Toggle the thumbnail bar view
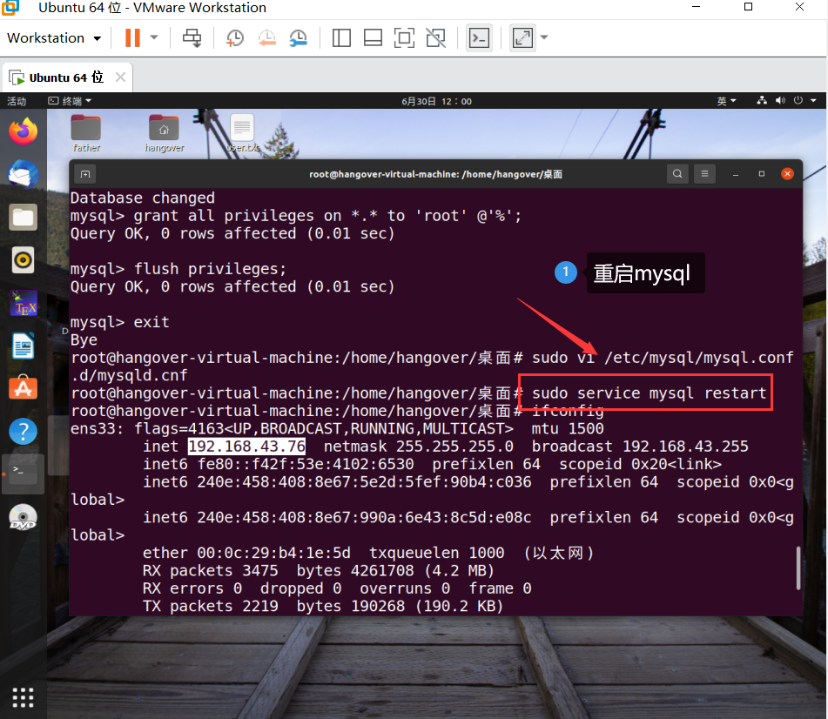This screenshot has width=828, height=719. 373,38
